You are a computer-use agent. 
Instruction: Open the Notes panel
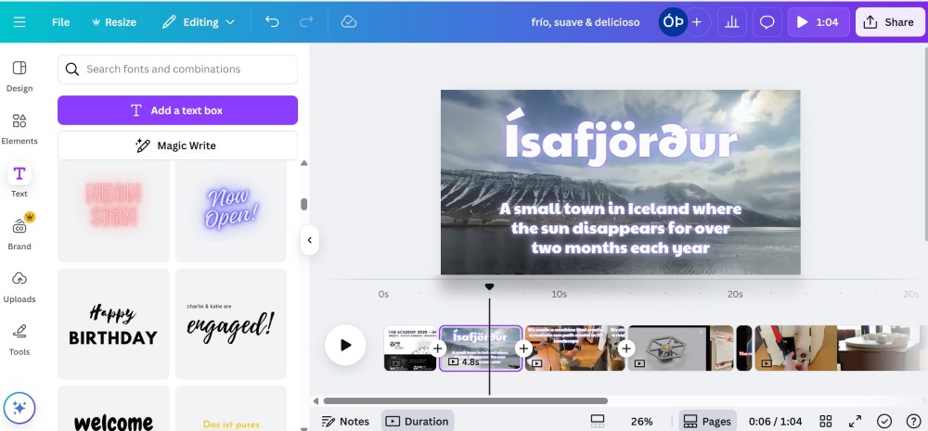point(345,422)
